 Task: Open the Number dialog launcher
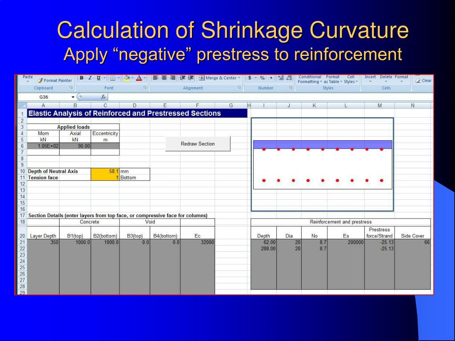click(291, 87)
